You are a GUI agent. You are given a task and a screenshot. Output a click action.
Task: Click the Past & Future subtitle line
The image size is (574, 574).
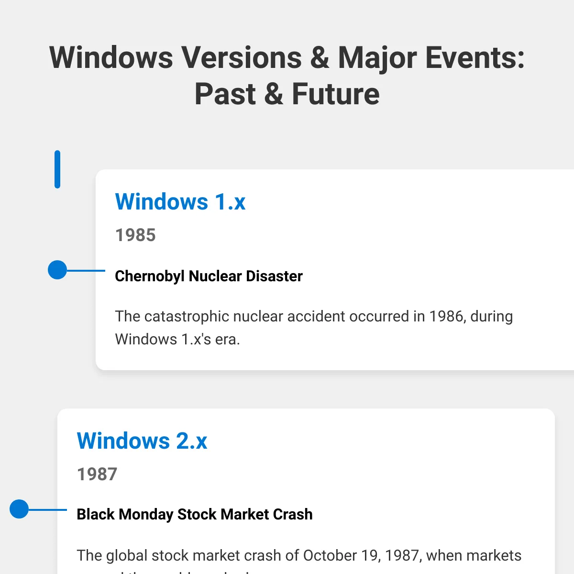(287, 94)
